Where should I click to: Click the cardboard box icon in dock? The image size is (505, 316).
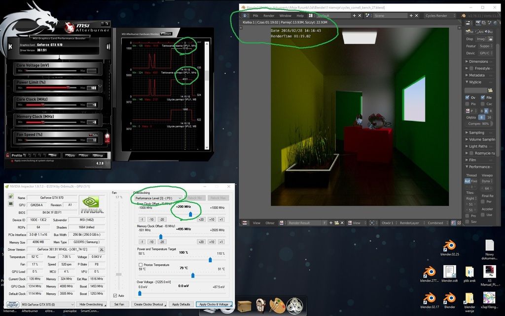[x=244, y=305]
